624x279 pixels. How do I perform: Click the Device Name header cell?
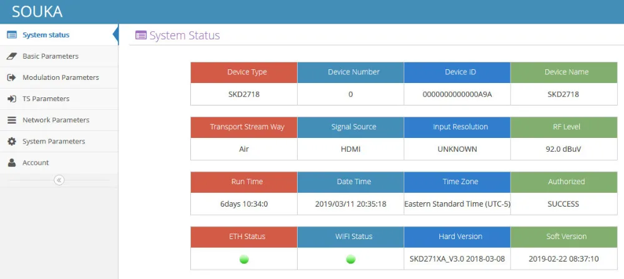tap(564, 72)
